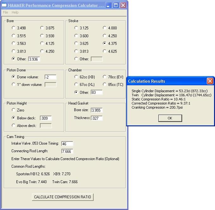Pick the 4.625 stroke option

tap(105, 51)
